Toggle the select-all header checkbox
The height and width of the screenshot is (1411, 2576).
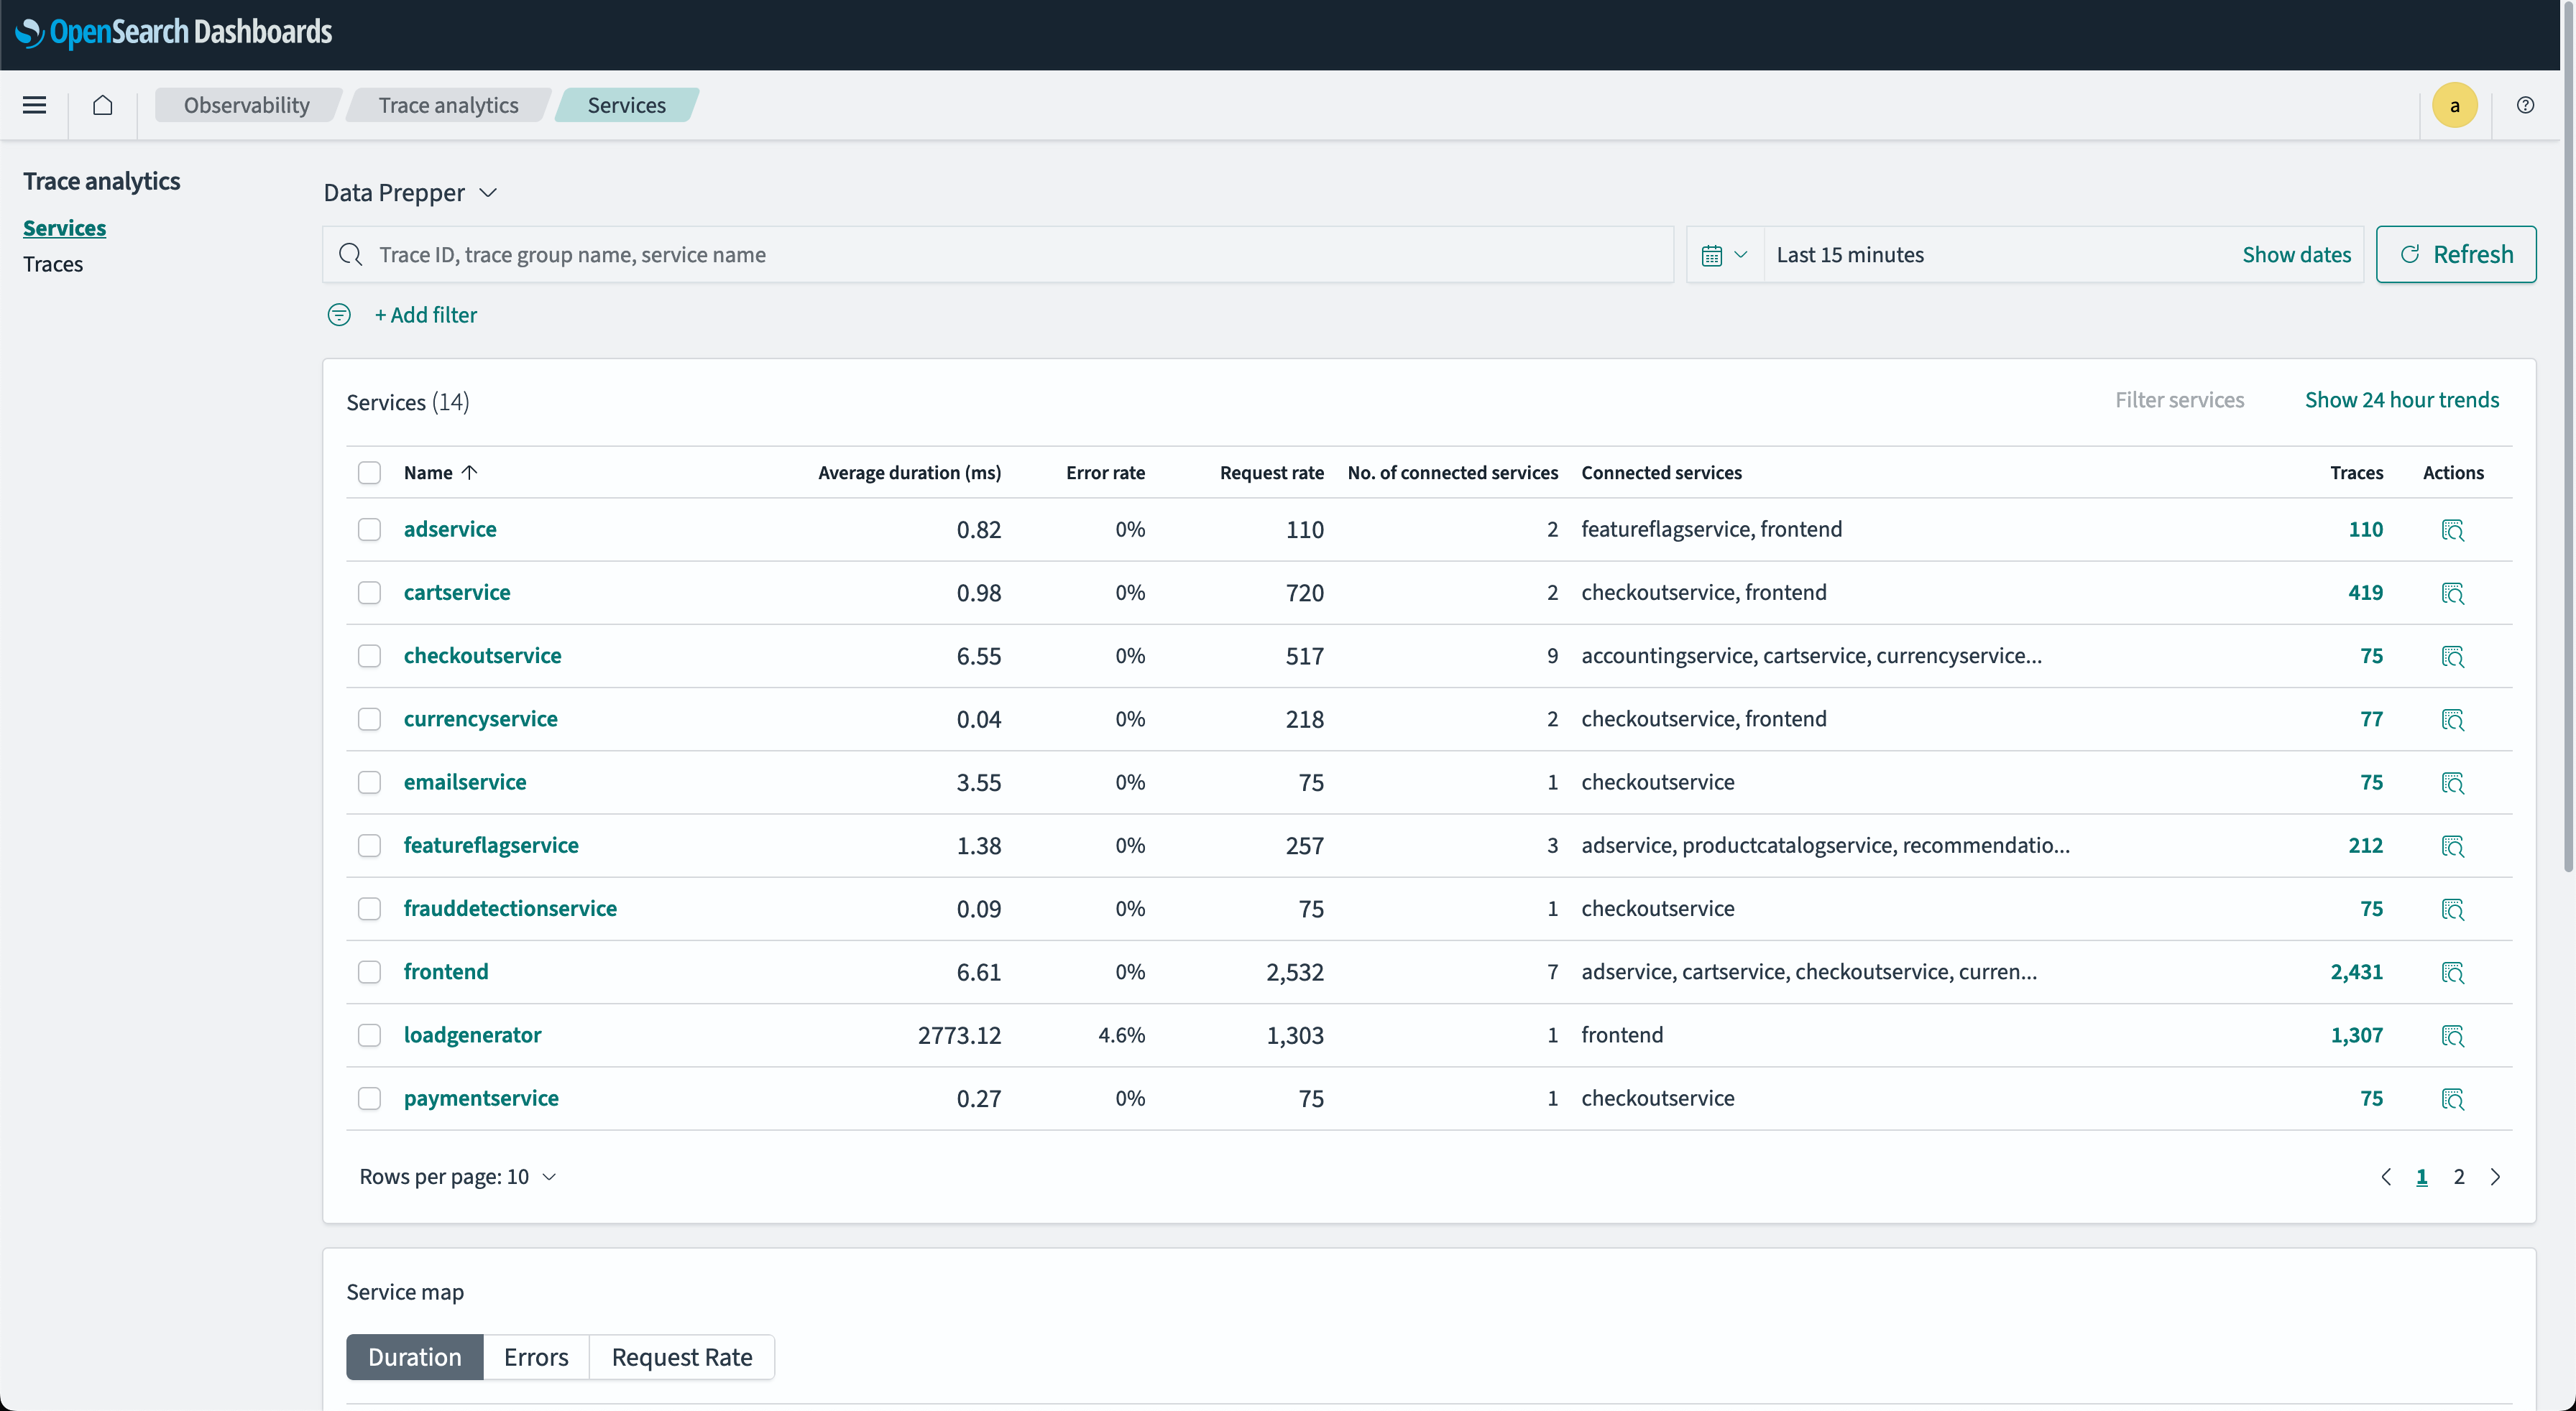coord(369,473)
